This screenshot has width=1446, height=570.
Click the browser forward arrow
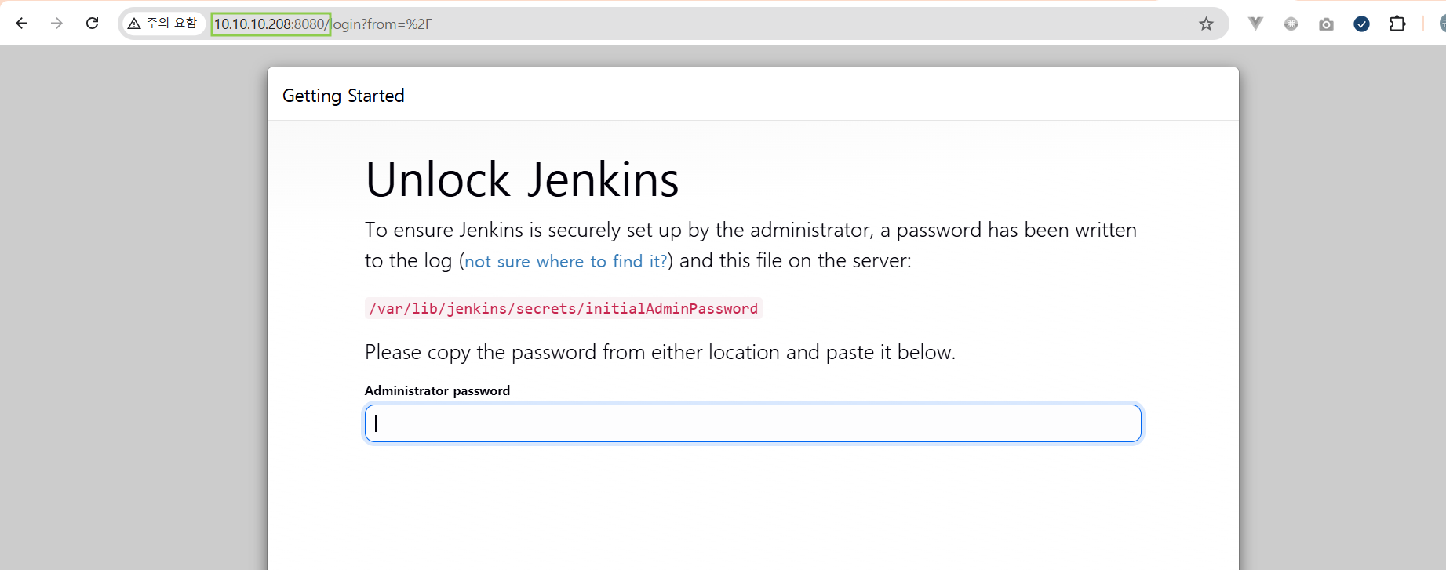click(x=56, y=24)
